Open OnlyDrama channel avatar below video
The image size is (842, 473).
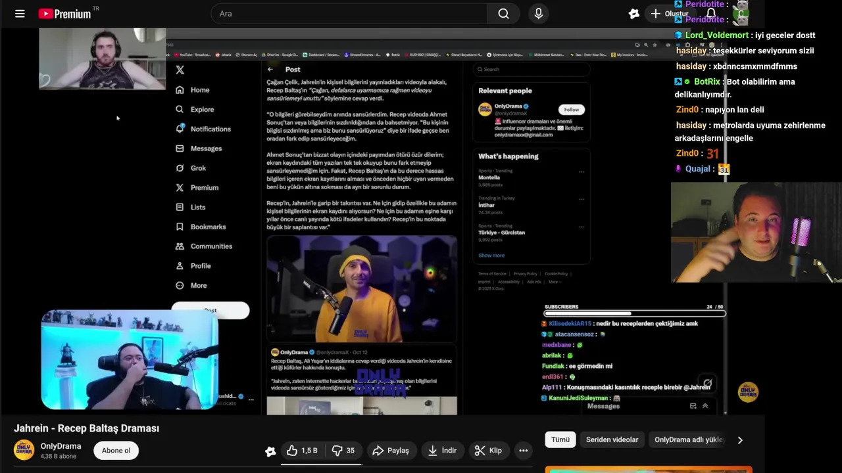point(24,450)
